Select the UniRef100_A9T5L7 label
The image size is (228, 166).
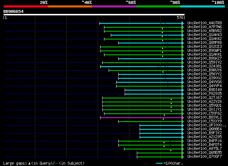[x=204, y=149]
